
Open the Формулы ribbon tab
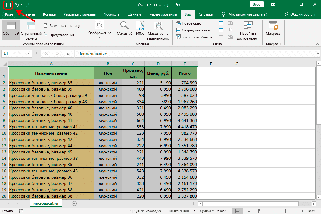[x=112, y=14]
